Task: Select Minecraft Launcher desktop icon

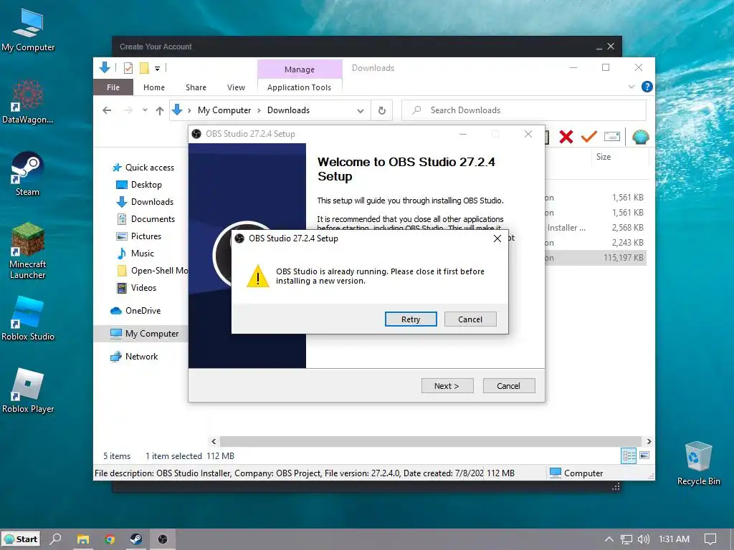Action: (28, 251)
